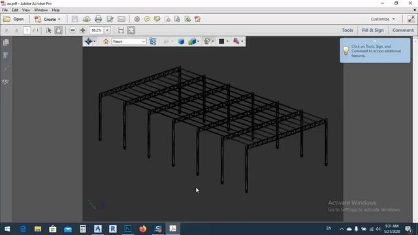Click the edit text and images icon
The image size is (418, 235).
coord(110,19)
